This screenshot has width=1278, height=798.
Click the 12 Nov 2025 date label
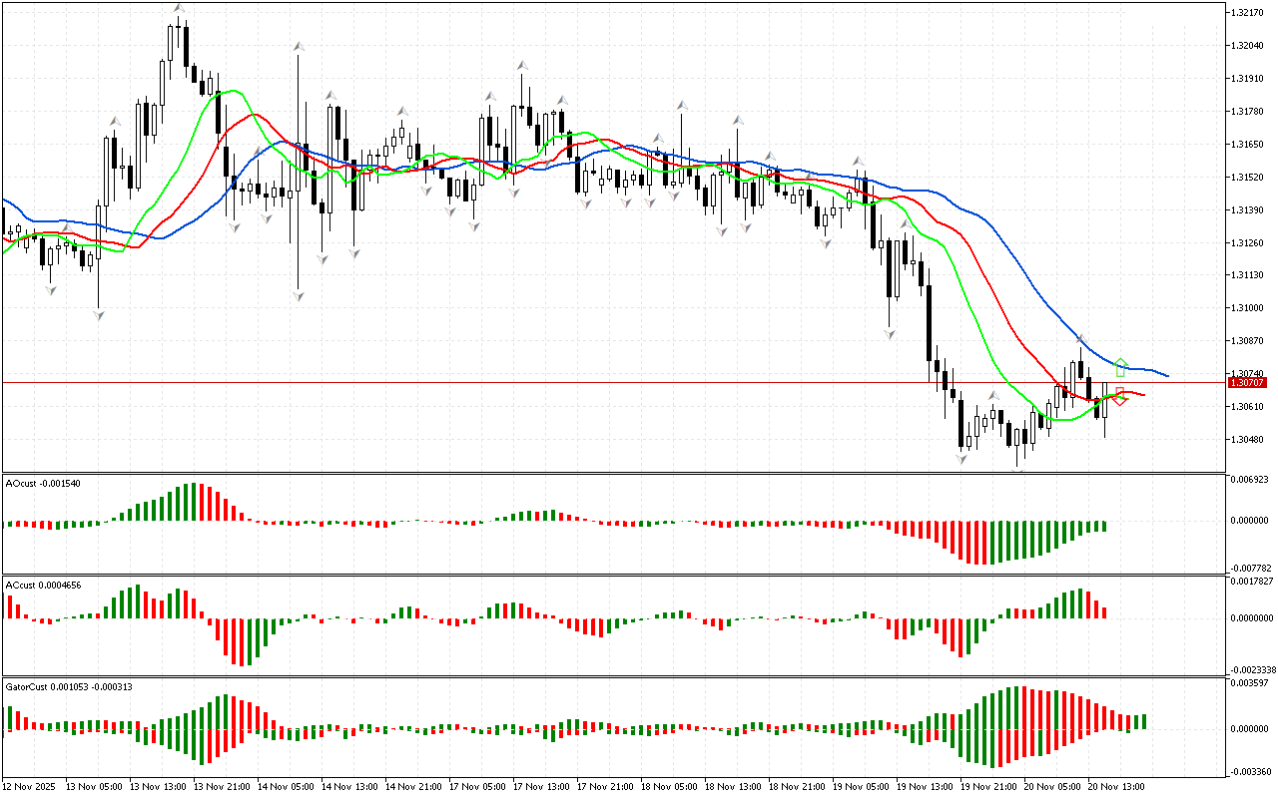(32, 786)
